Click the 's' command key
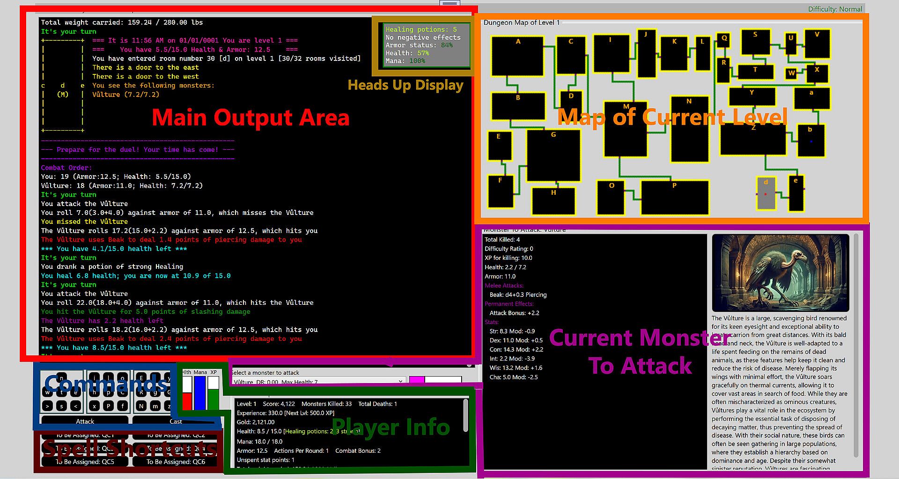Viewport: 899px width, 479px height. point(61,406)
